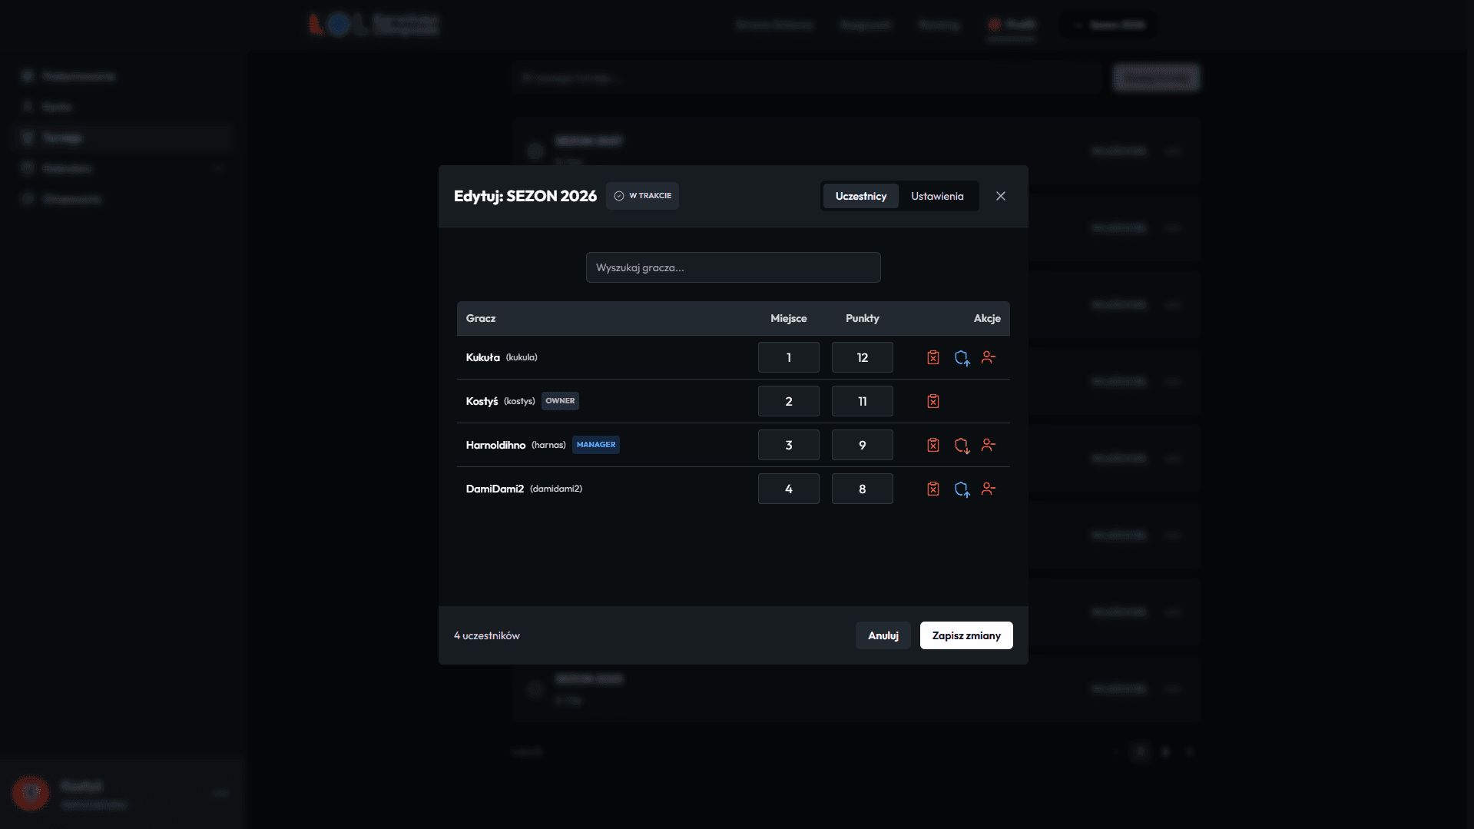Close the Edytuj: SEZON 2026 dialog
The width and height of the screenshot is (1474, 829).
(1001, 196)
